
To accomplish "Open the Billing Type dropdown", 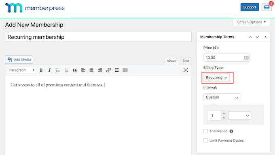I will 216,77.
